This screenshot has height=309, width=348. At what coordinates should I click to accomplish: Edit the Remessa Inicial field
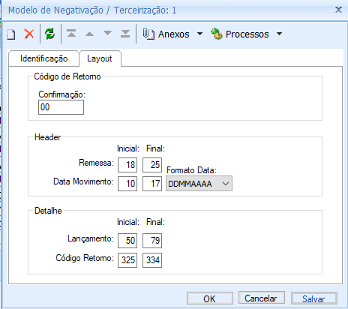pos(127,165)
